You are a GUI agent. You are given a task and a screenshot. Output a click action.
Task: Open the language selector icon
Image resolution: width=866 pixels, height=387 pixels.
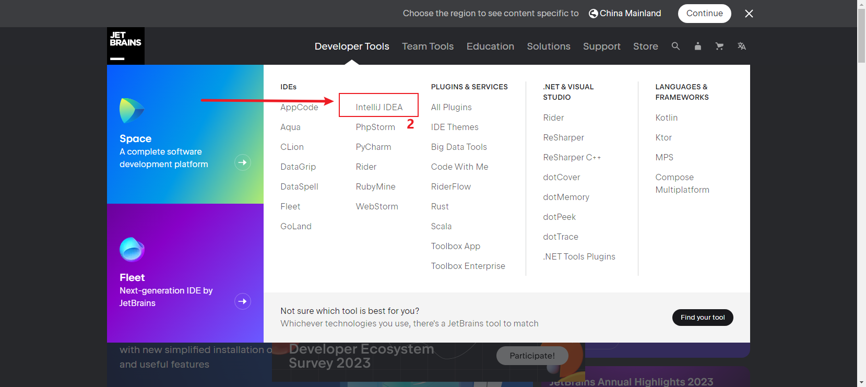click(741, 46)
